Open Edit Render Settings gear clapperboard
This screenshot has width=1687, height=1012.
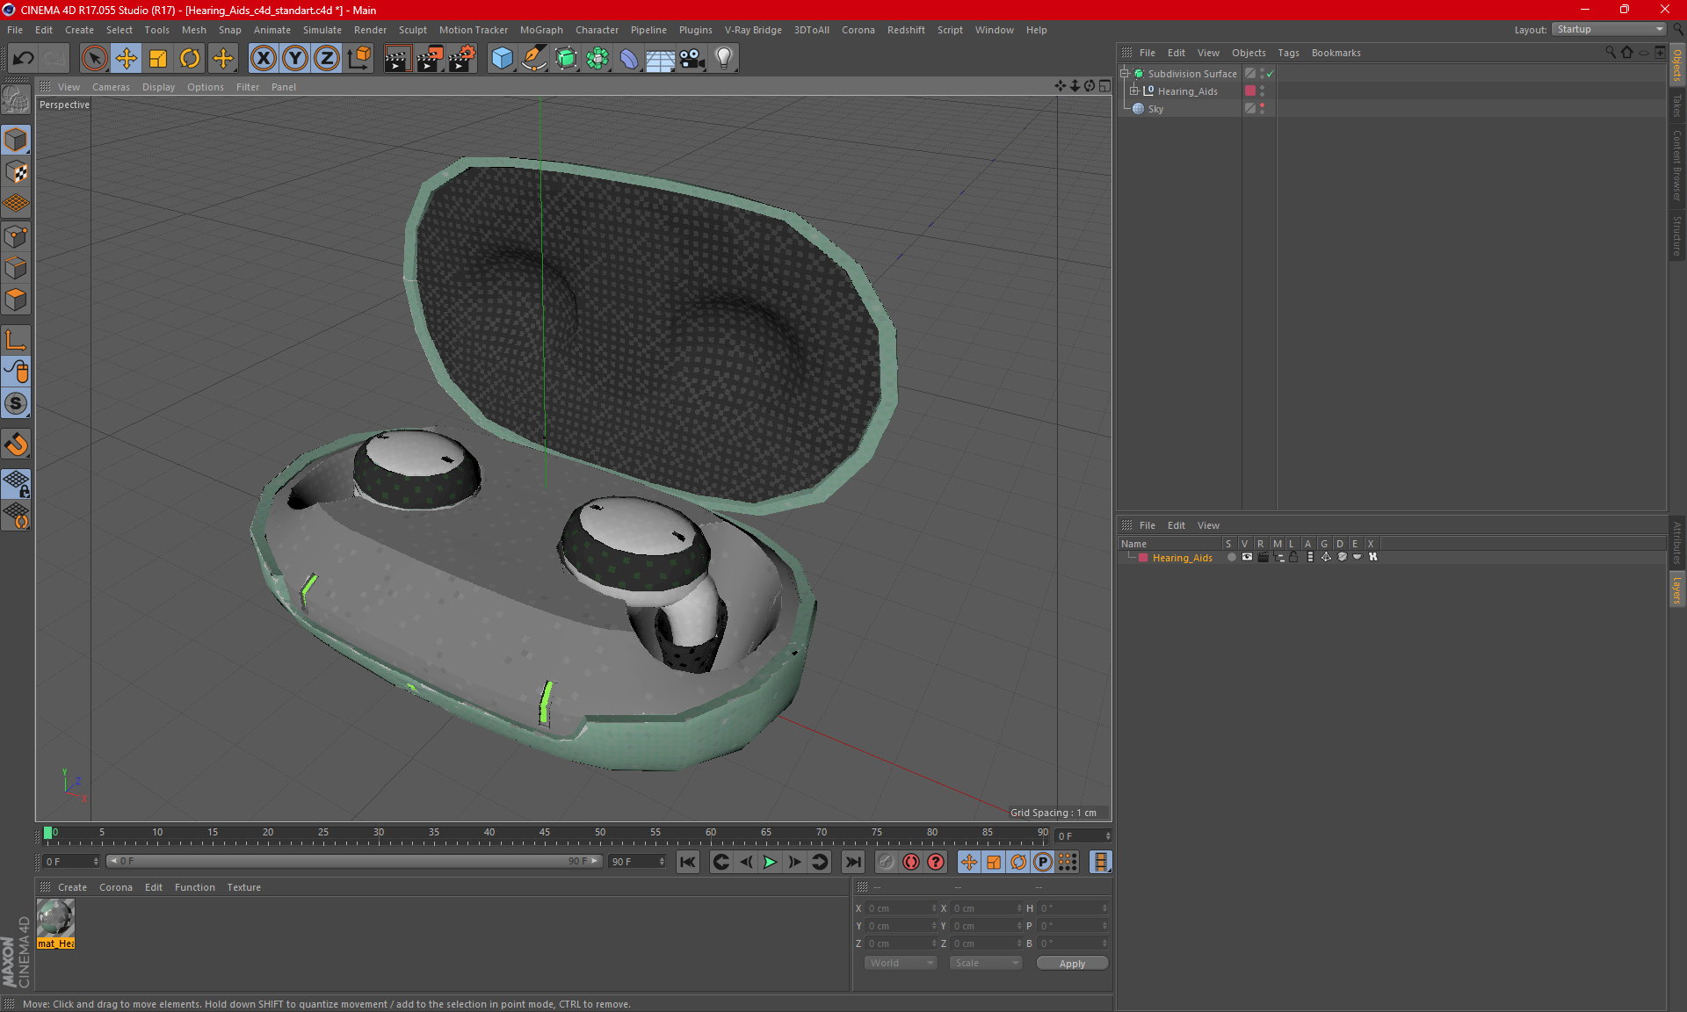[462, 59]
